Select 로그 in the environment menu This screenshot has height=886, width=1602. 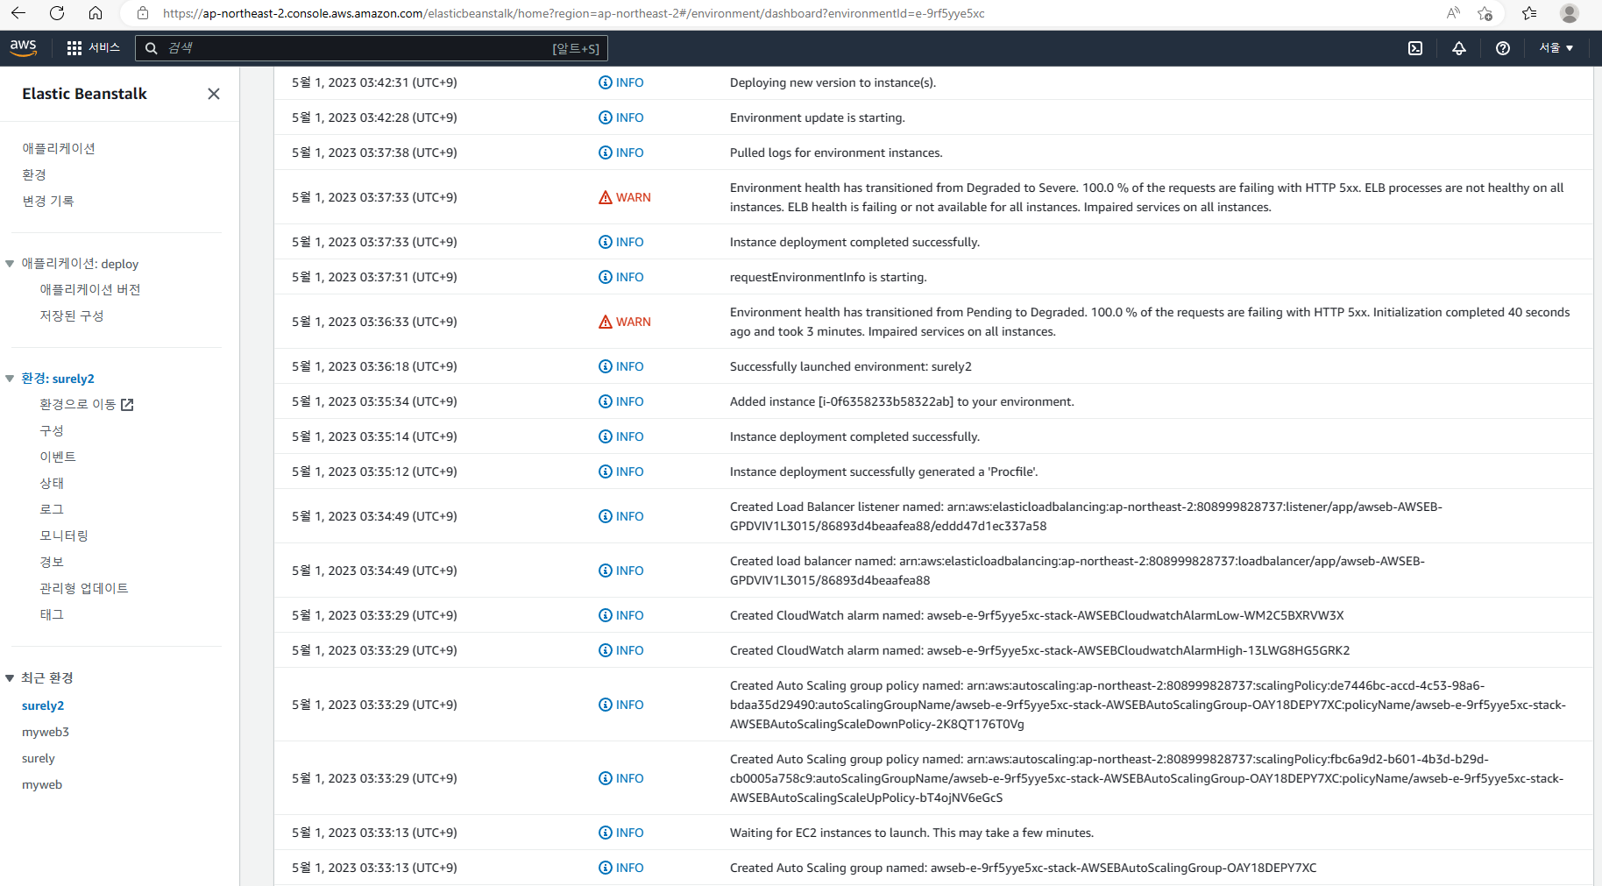click(52, 510)
